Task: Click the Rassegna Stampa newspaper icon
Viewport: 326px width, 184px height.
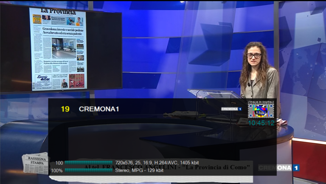Action: point(35,163)
